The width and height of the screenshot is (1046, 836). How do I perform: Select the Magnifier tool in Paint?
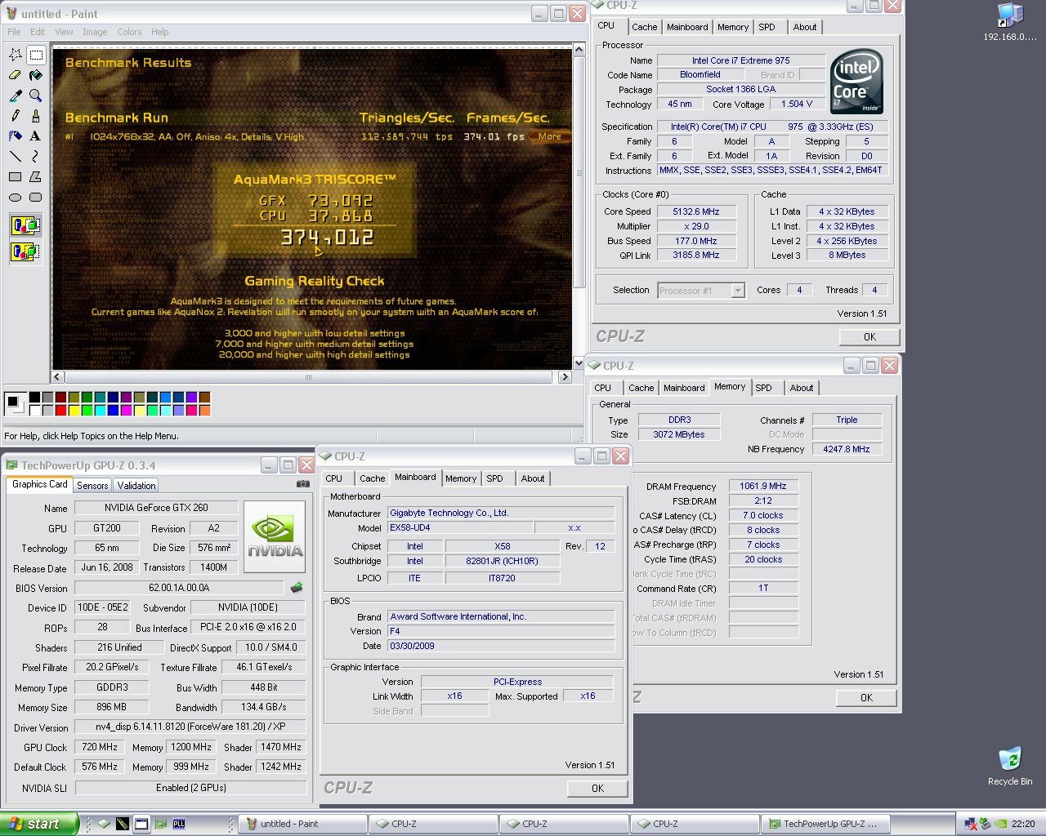[x=36, y=96]
